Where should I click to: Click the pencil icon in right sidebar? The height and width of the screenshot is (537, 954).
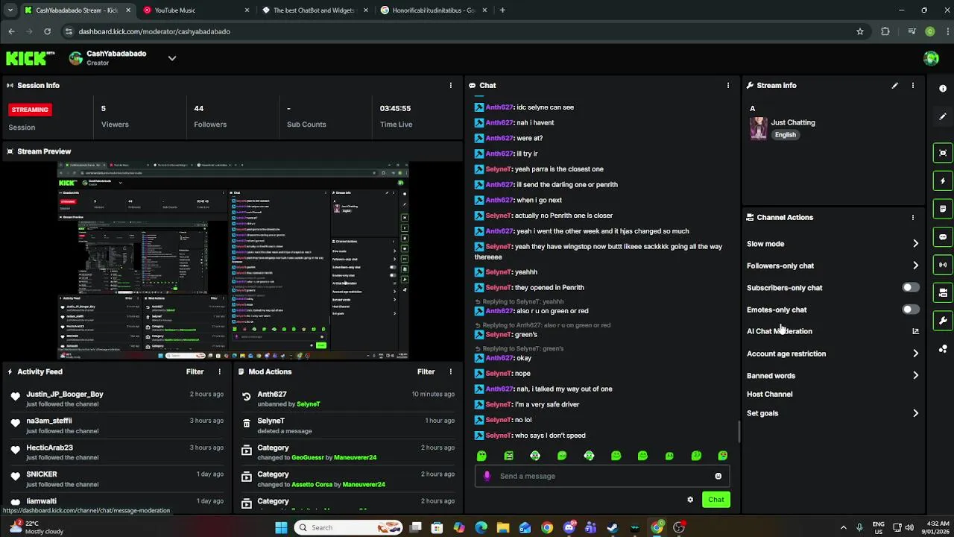click(x=943, y=116)
